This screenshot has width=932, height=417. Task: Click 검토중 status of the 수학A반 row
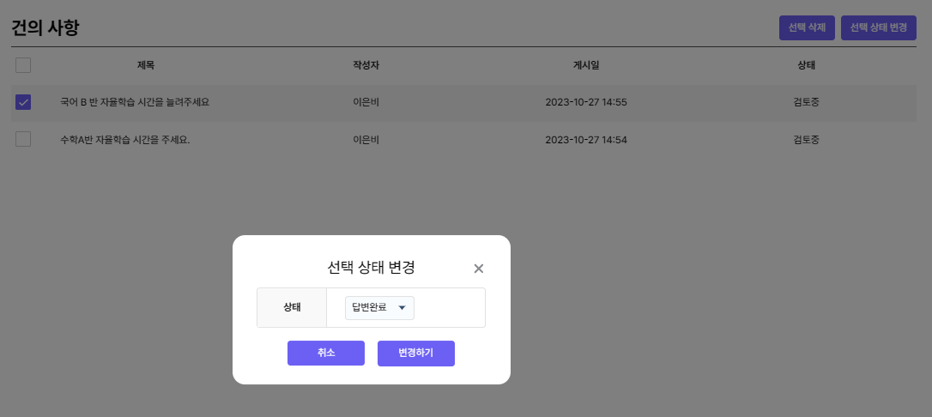(806, 139)
